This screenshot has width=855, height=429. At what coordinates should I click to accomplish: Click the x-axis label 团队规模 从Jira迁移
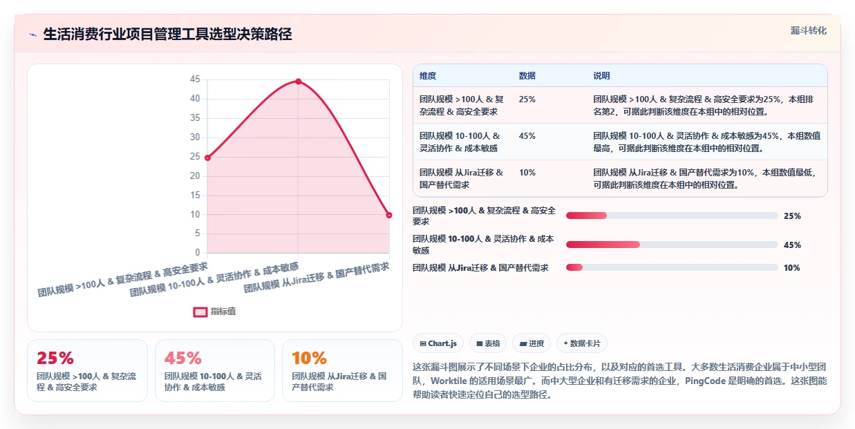(x=317, y=278)
